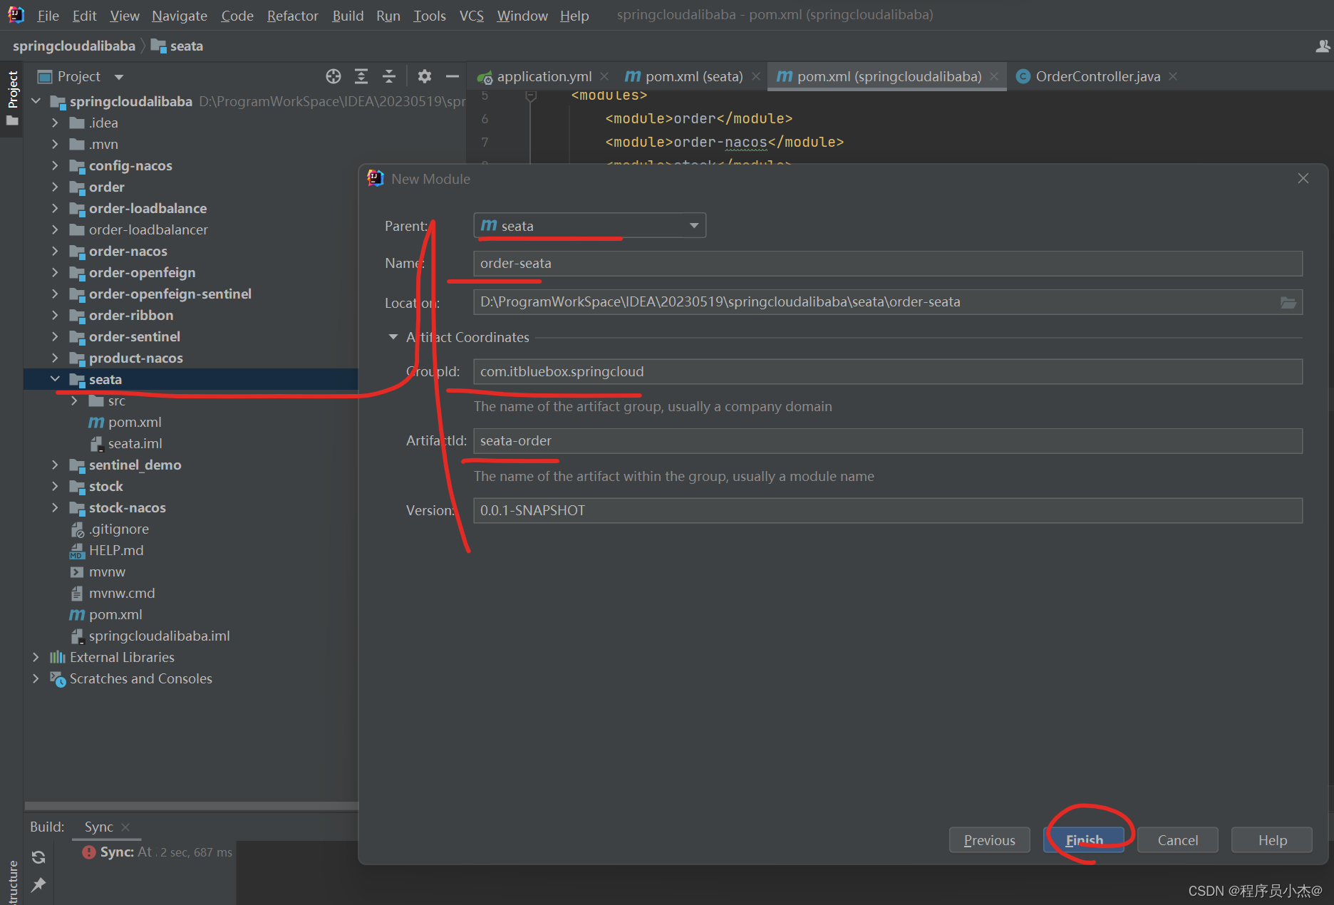
Task: Expand External Libraries node
Action: point(36,657)
